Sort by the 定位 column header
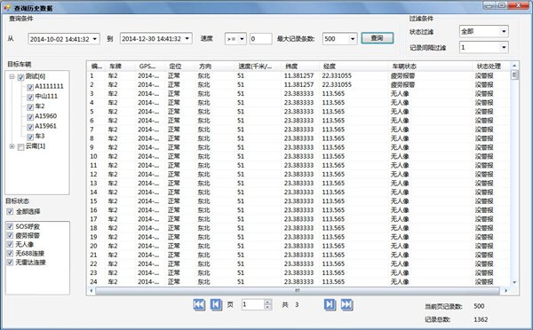This screenshot has width=533, height=330. 180,67
